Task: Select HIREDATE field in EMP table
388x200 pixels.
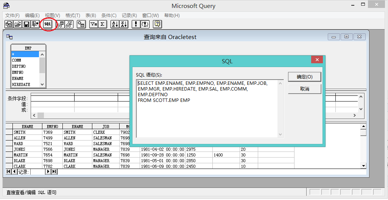Action: coord(25,84)
